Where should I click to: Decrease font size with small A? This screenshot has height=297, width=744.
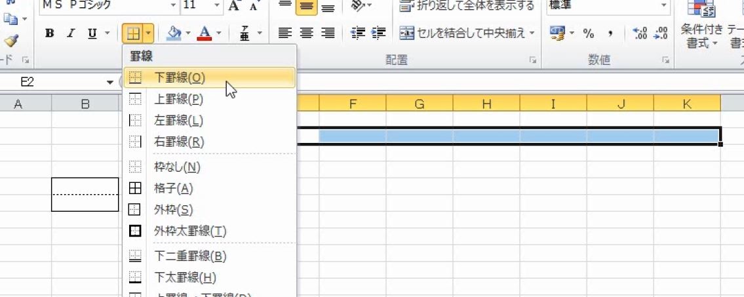tap(255, 5)
